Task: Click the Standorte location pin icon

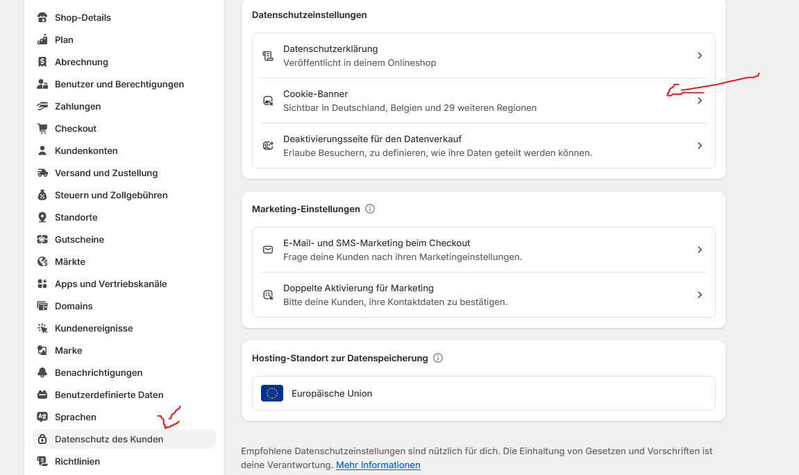Action: point(42,217)
